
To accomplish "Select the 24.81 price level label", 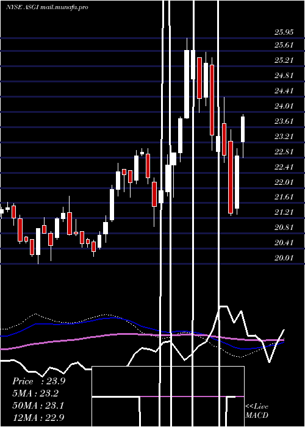I will click(x=284, y=76).
